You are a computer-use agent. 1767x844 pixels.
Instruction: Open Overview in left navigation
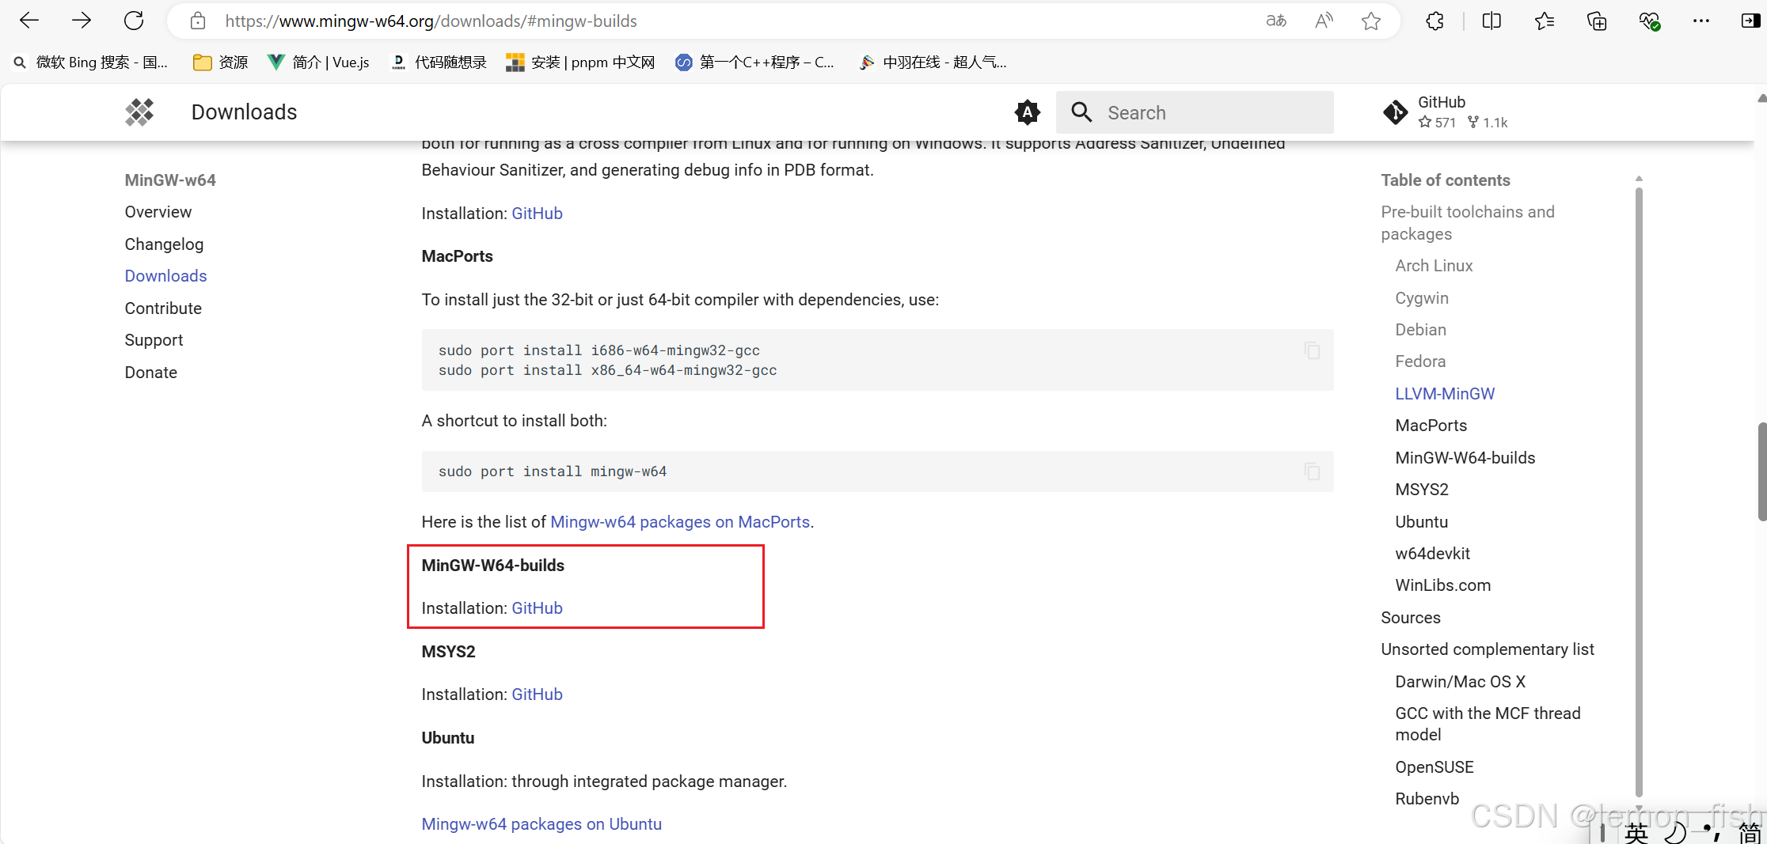[x=158, y=212]
